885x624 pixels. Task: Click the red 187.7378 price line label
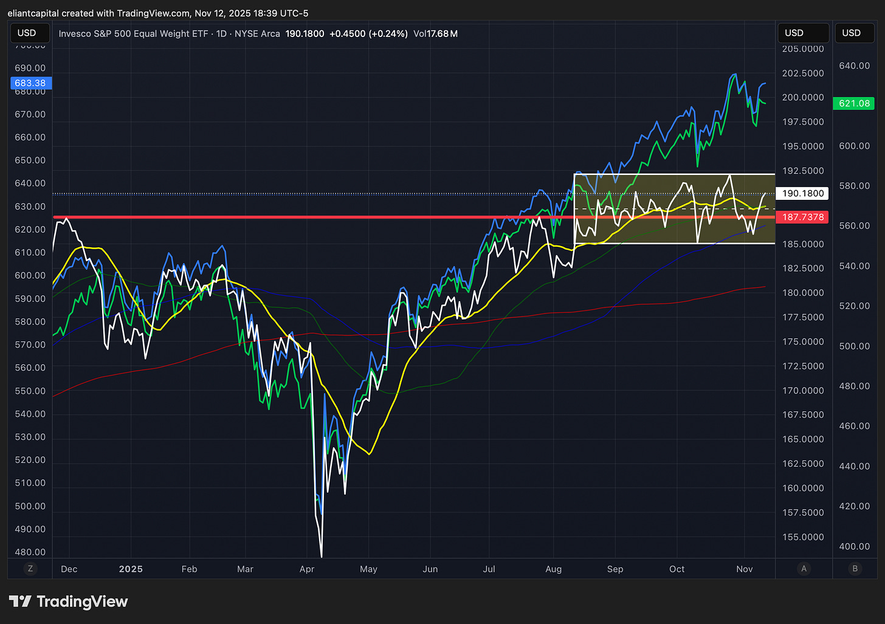point(802,217)
